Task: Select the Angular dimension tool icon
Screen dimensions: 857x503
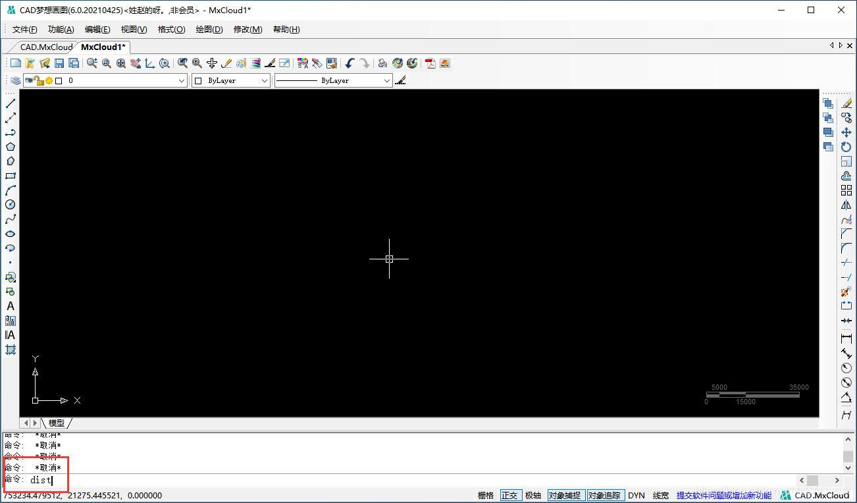Action: click(x=846, y=397)
